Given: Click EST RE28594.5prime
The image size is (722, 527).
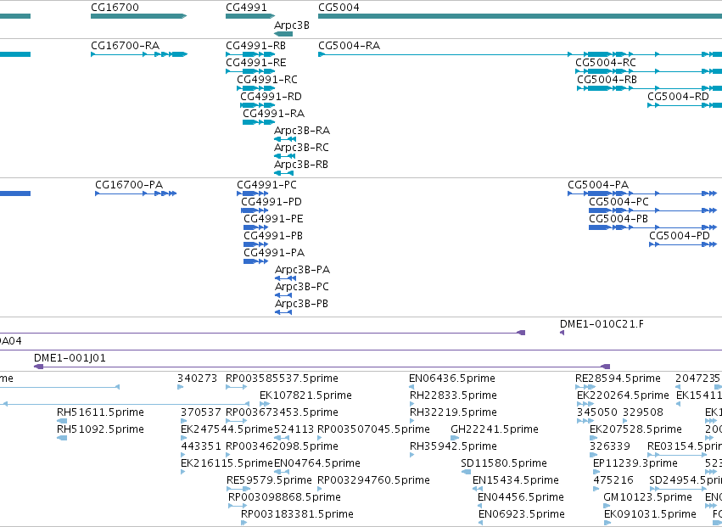Looking at the screenshot, I should click(618, 378).
